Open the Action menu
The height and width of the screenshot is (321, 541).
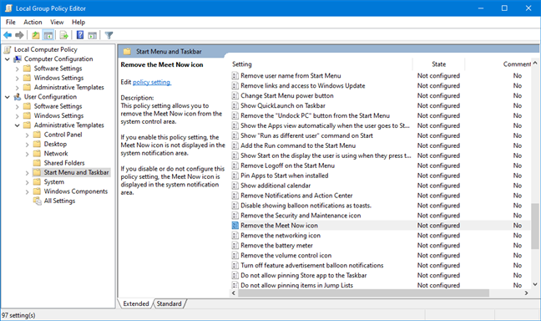click(x=33, y=22)
